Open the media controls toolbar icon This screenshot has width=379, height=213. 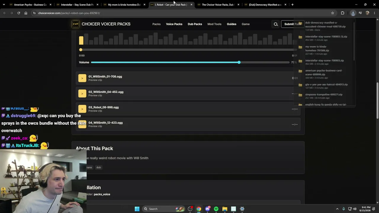(360, 13)
